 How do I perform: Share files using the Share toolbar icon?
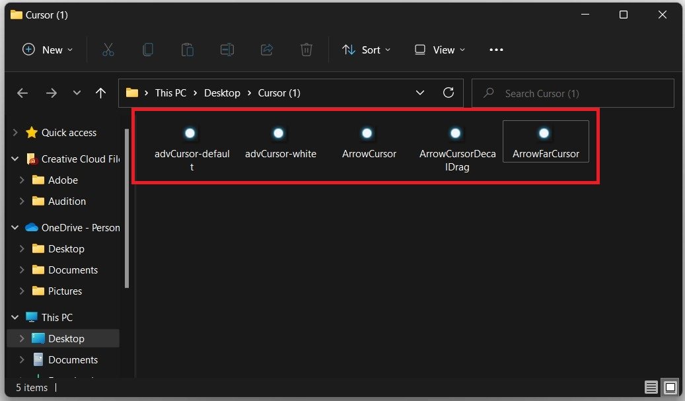point(266,49)
